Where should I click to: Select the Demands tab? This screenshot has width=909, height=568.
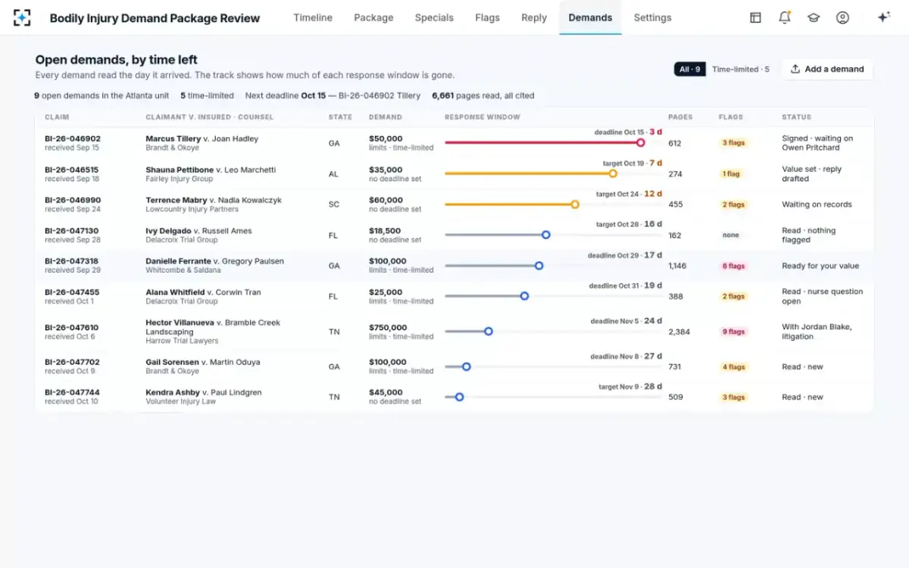tap(590, 17)
